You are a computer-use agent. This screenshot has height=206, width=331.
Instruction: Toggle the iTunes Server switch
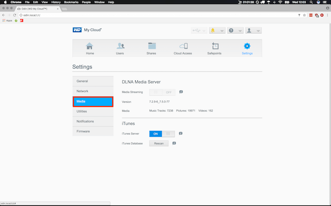162,134
